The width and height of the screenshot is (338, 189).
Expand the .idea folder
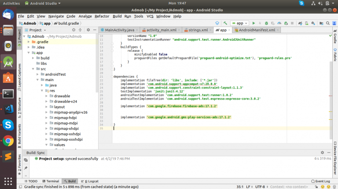(x=29, y=47)
